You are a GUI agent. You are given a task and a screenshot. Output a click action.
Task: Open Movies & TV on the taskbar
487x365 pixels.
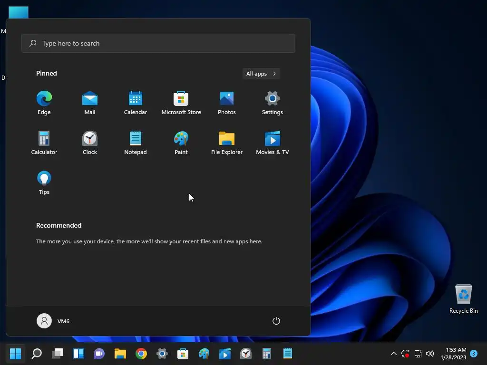coord(225,354)
